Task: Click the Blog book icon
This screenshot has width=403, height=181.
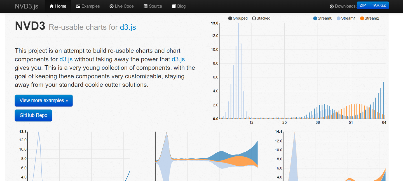Action: (x=174, y=6)
